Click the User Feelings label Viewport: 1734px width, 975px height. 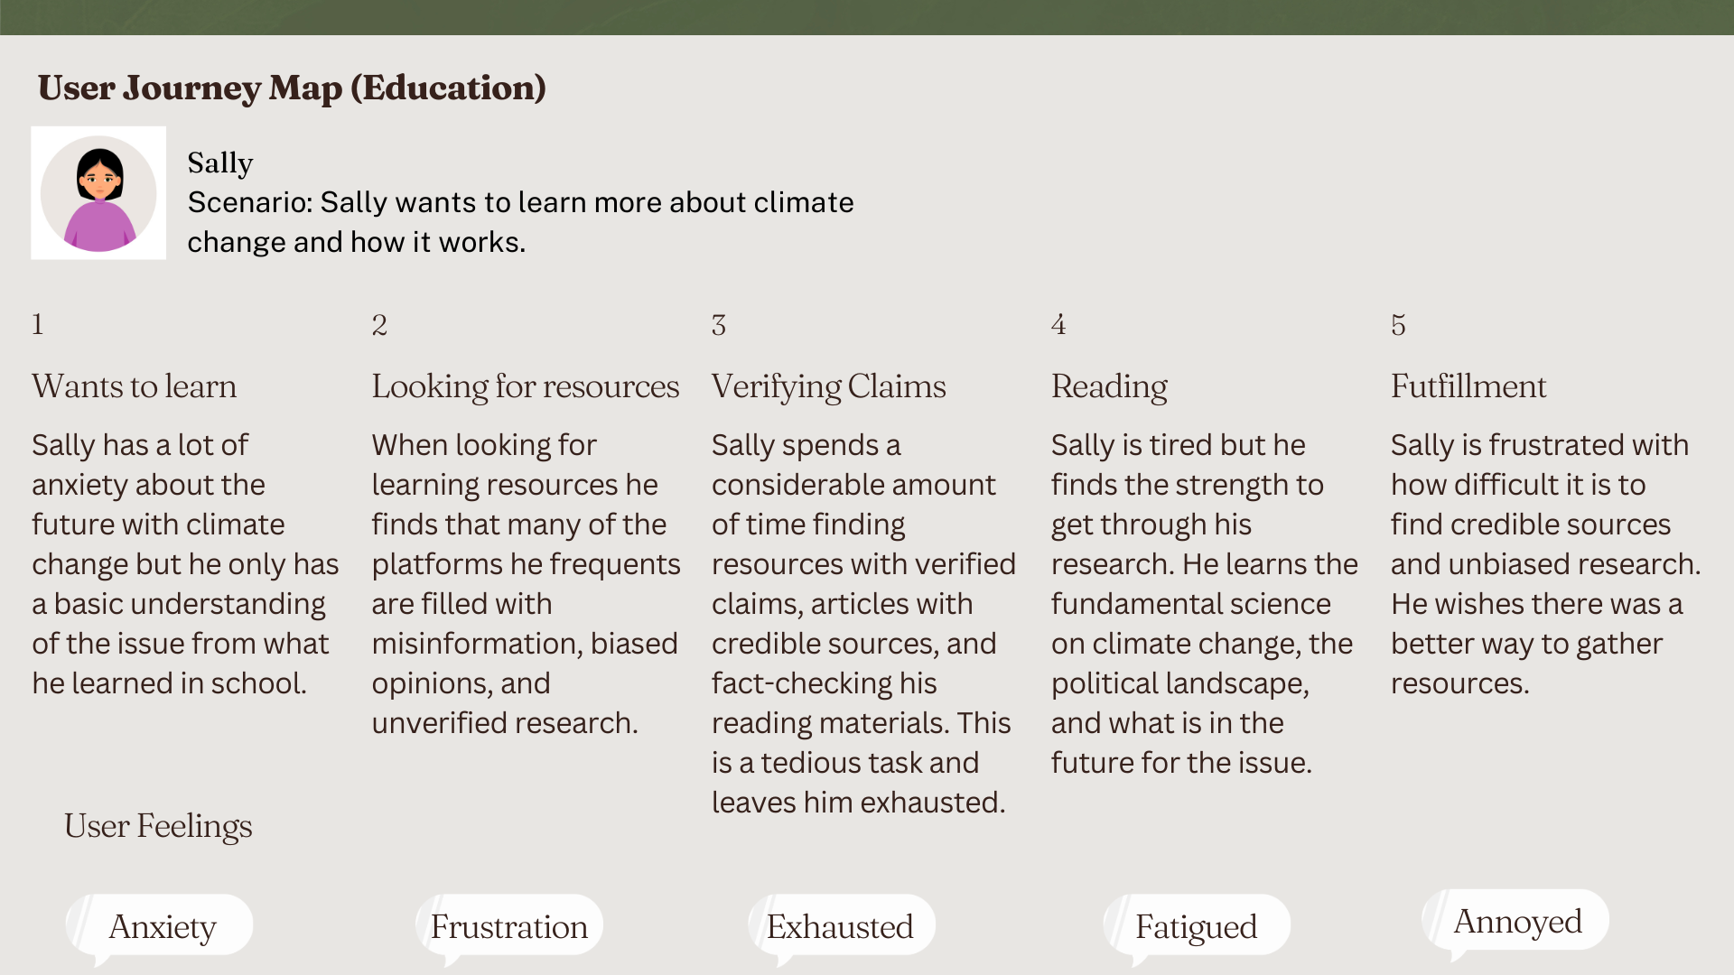coord(158,826)
